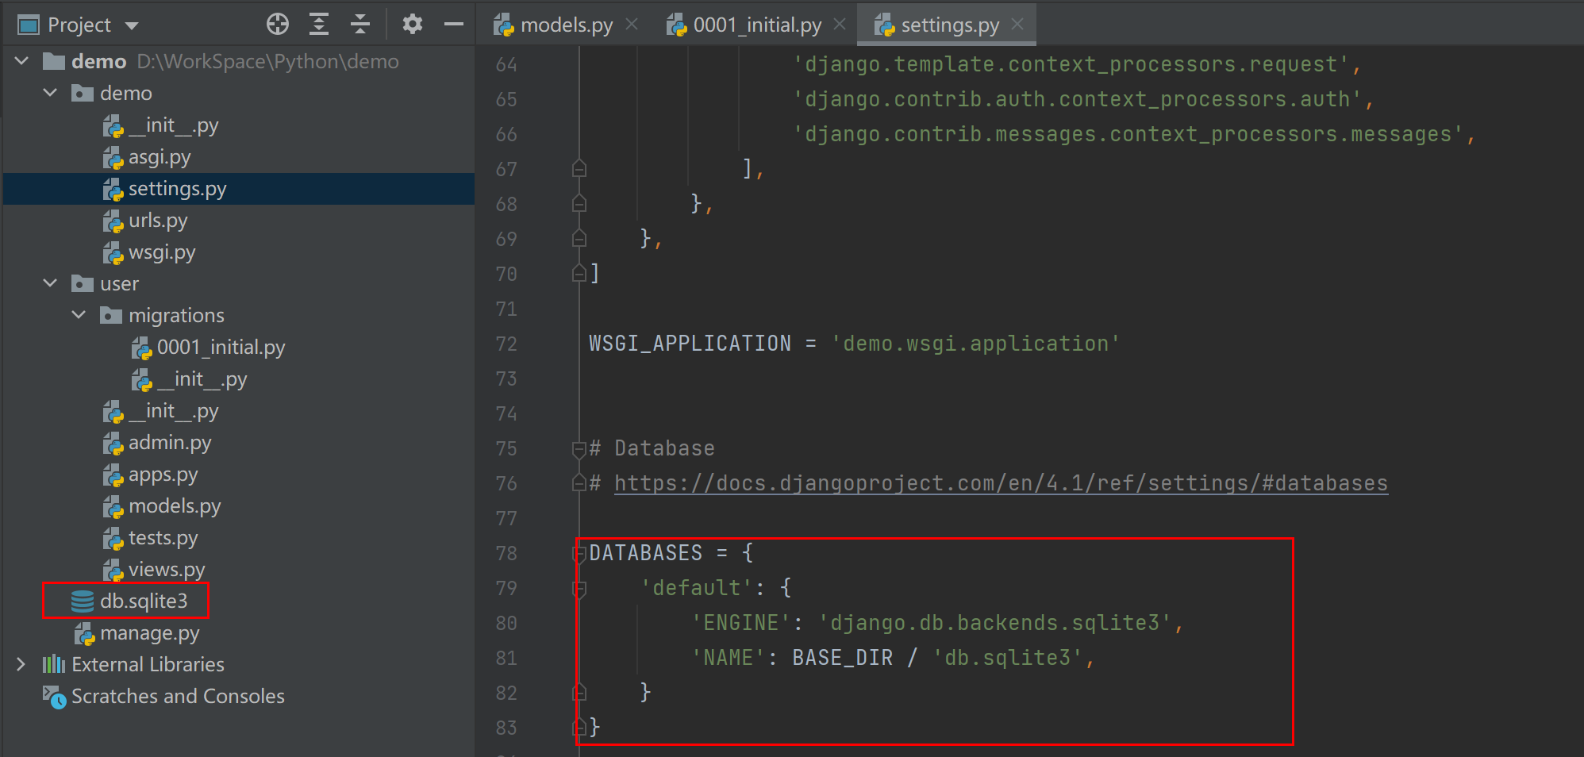
Task: Open Project panel settings gear
Action: pos(413,25)
